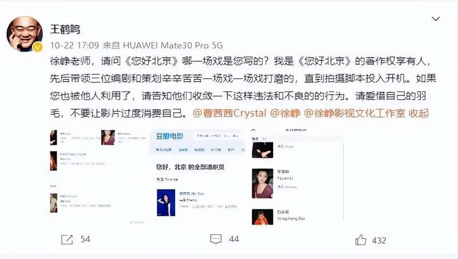Click the repost count 54

[x=85, y=240]
